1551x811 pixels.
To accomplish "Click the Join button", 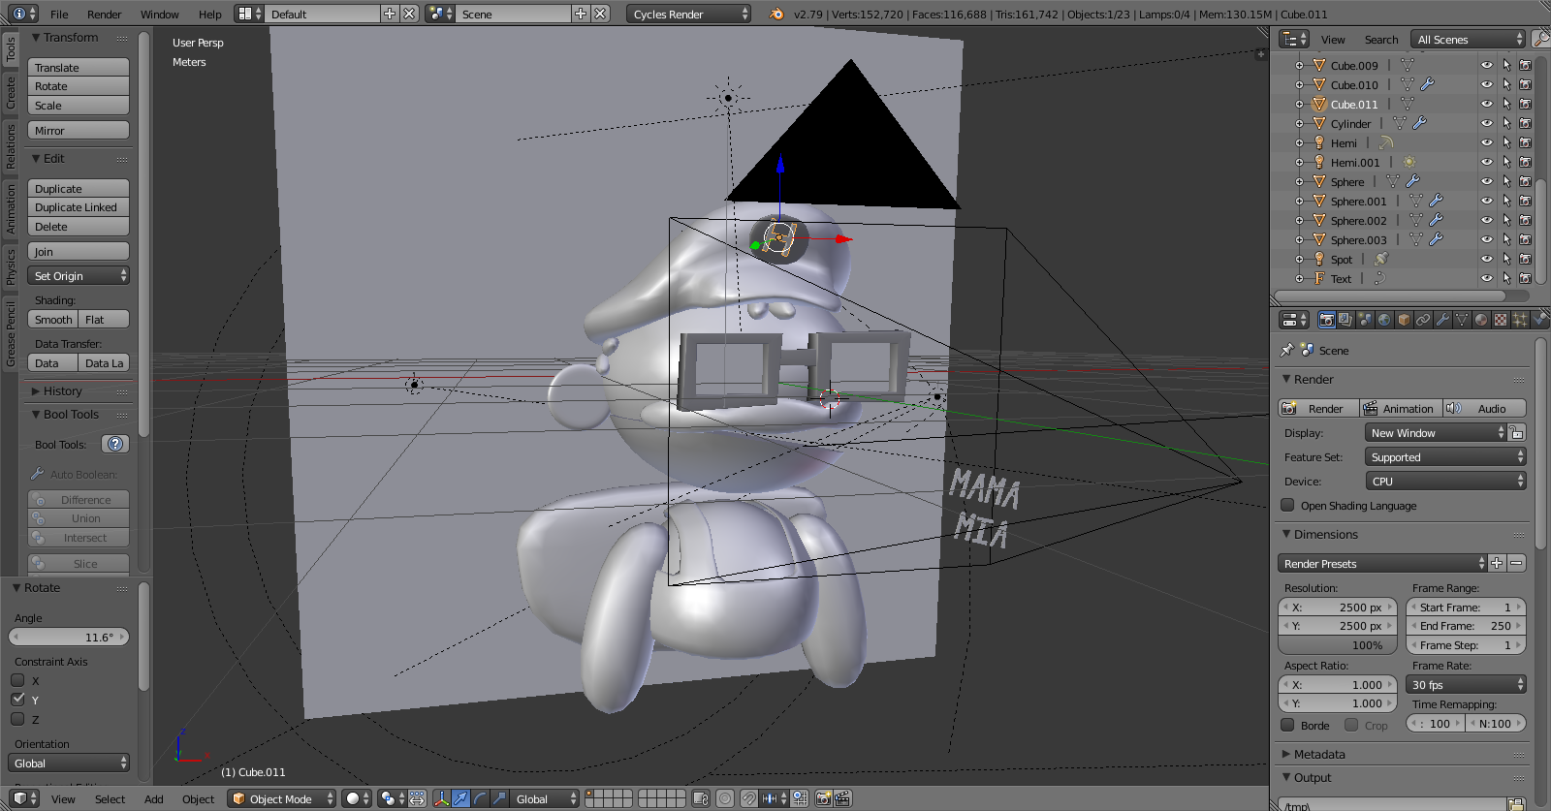I will (79, 251).
